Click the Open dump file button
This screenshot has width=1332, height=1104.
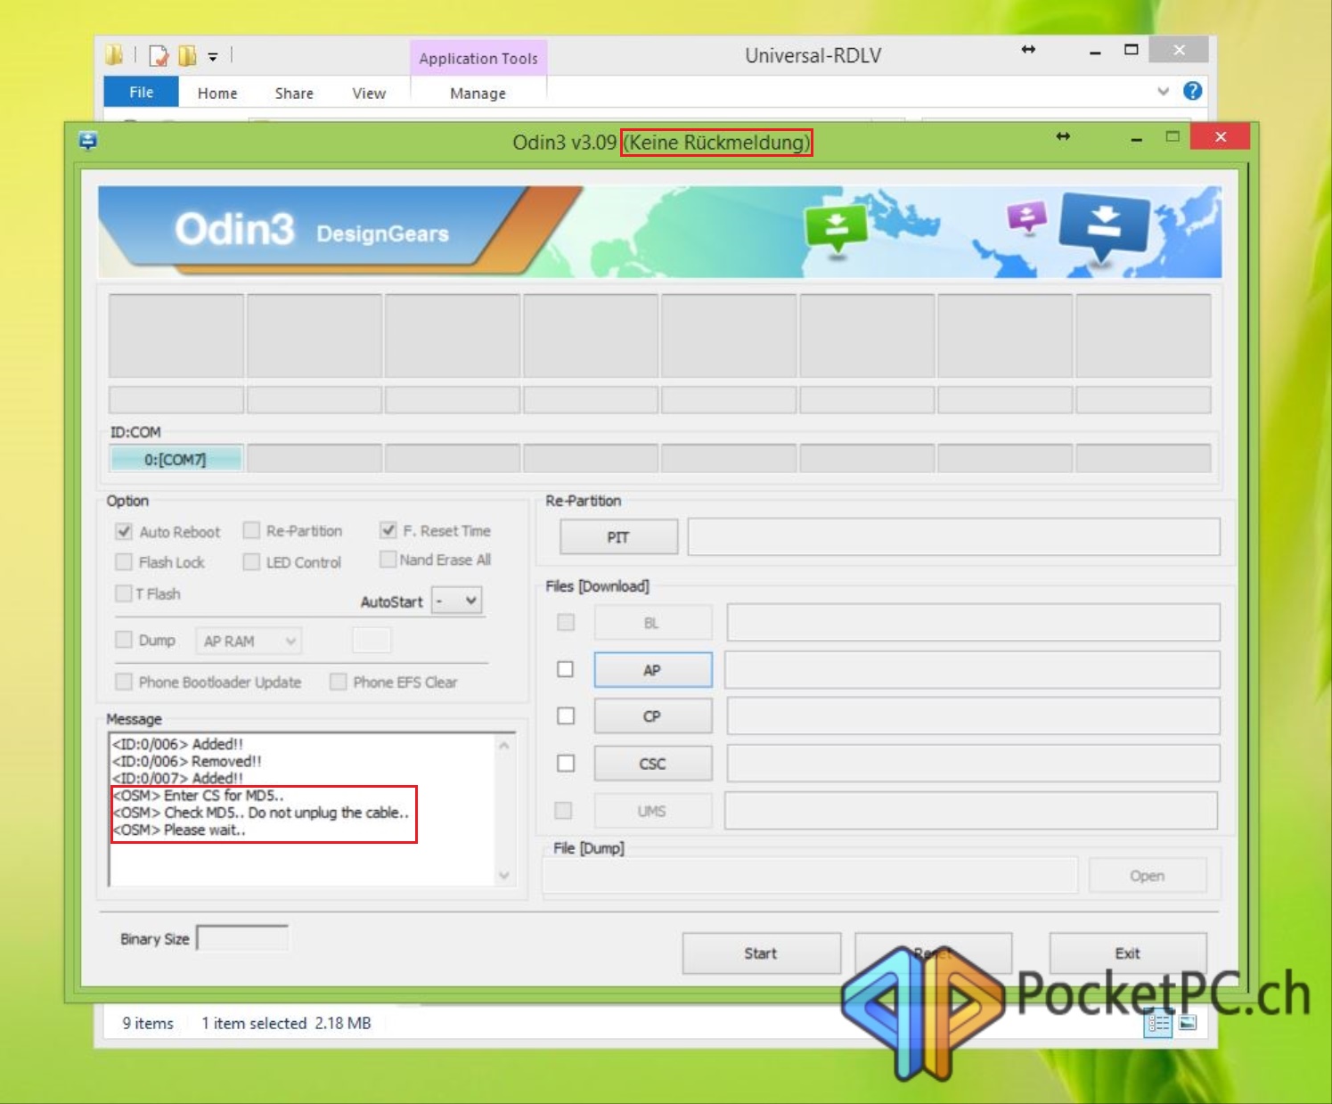1148,876
